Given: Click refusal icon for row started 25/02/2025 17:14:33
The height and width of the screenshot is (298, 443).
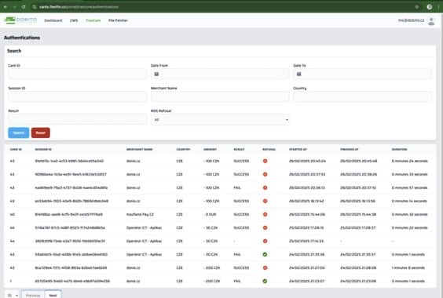Looking at the screenshot, I should 265,241.
